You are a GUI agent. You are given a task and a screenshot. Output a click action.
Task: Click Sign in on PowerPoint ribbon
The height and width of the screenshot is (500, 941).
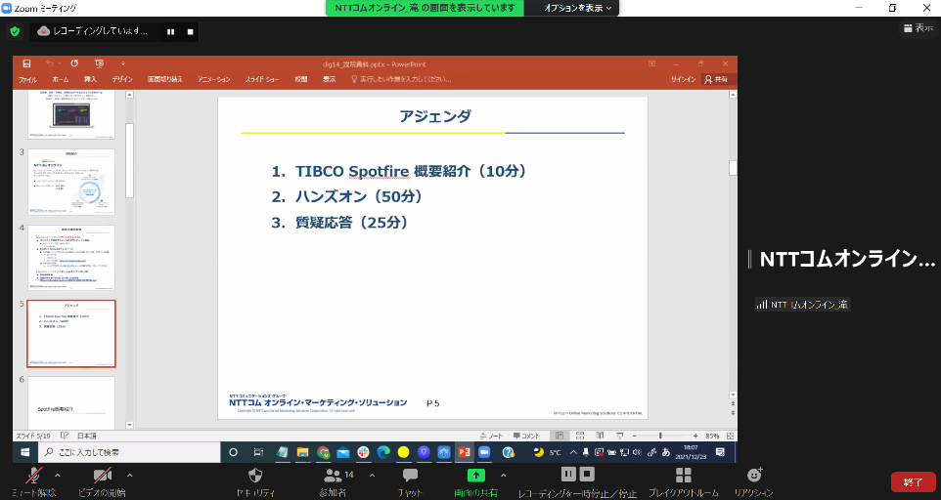[x=683, y=80]
